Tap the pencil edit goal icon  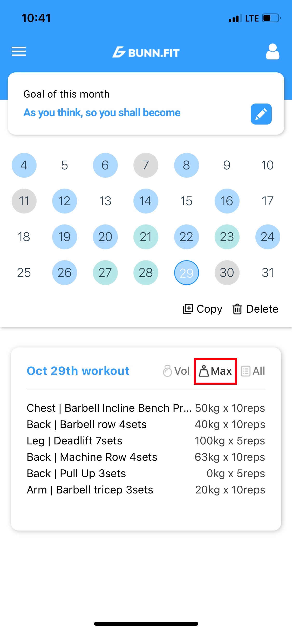(261, 114)
